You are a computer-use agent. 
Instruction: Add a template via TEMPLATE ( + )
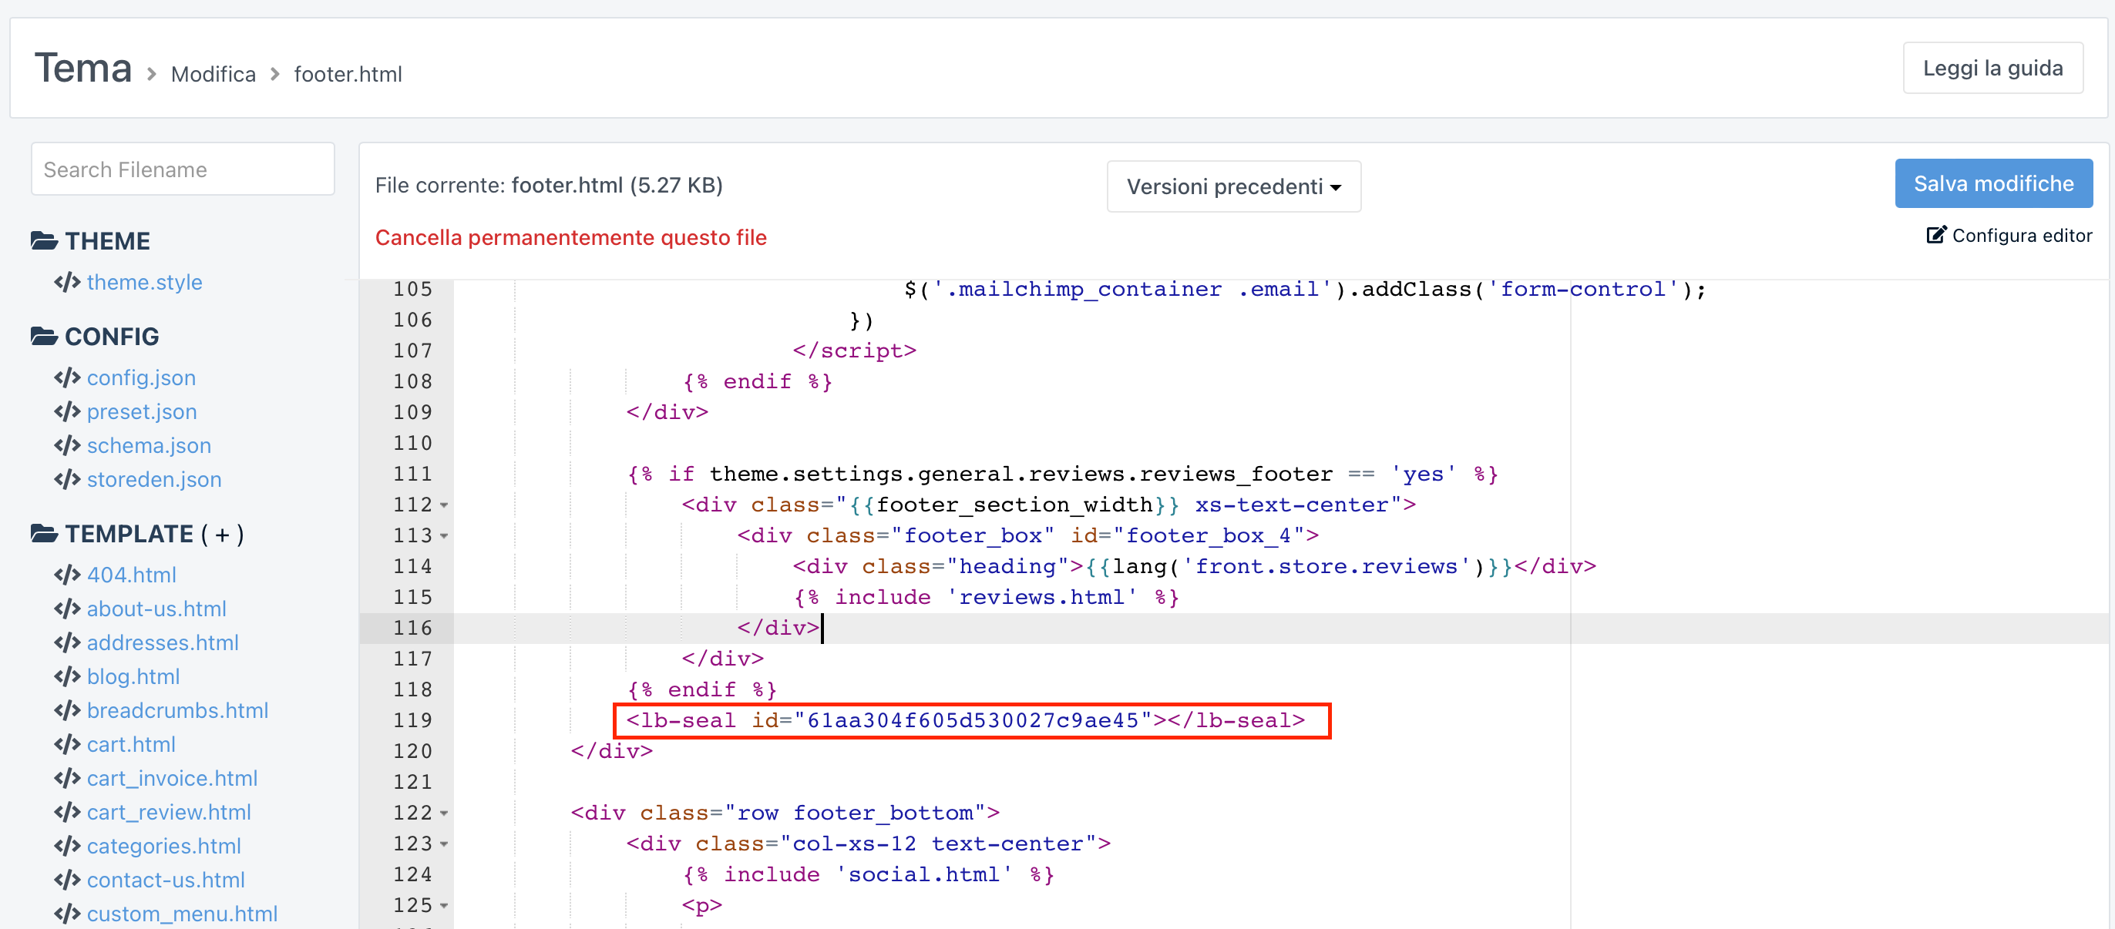223,535
